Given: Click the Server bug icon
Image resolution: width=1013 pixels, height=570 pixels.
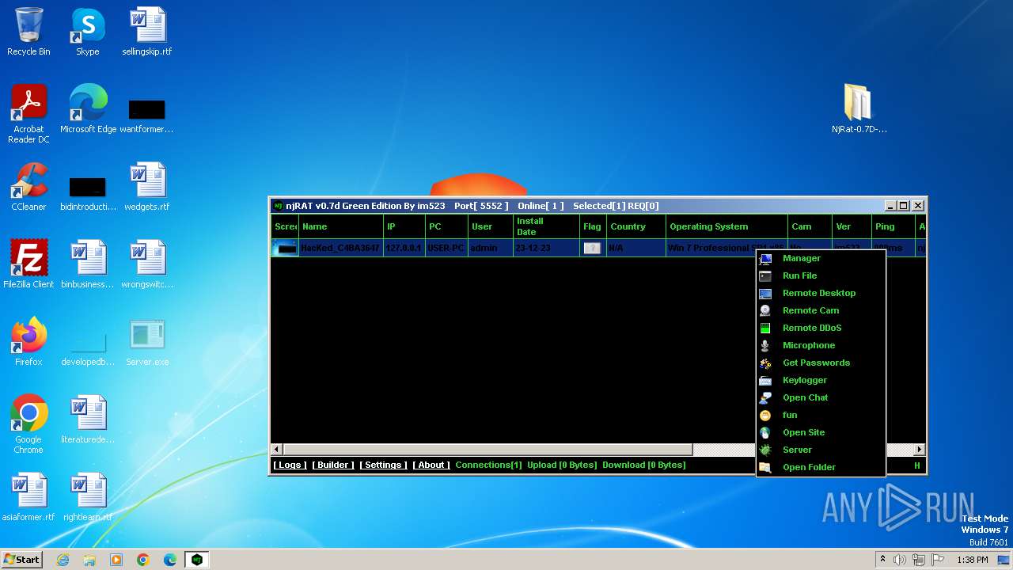Looking at the screenshot, I should point(765,450).
